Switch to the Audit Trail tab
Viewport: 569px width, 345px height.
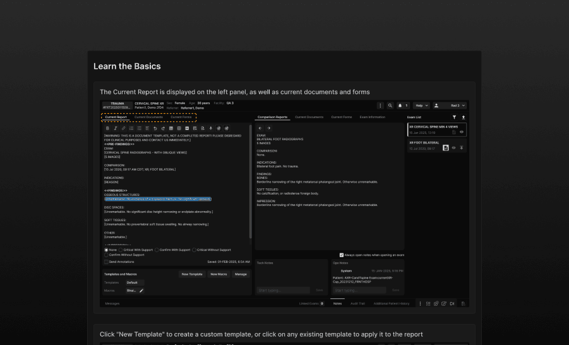click(x=358, y=303)
